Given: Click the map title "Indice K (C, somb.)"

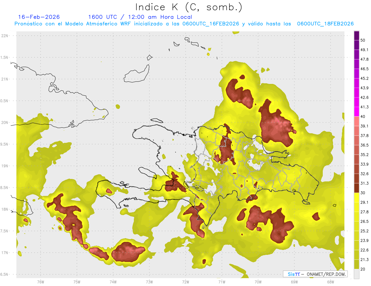Looking at the screenshot, I should click(x=189, y=7).
